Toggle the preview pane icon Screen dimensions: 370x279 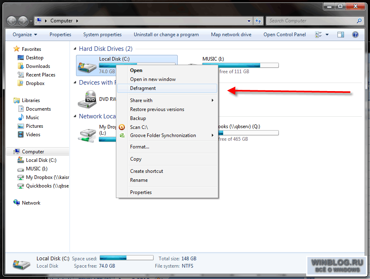pyautogui.click(x=340, y=35)
